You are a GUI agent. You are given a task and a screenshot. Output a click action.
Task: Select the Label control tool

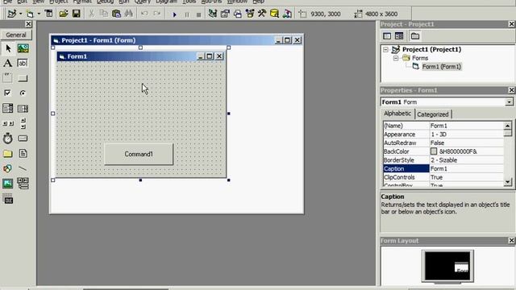pyautogui.click(x=8, y=63)
